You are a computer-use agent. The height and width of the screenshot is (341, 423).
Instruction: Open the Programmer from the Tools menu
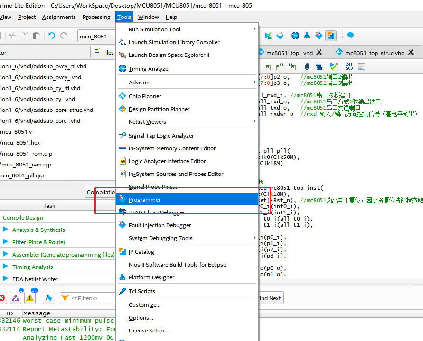(x=145, y=200)
